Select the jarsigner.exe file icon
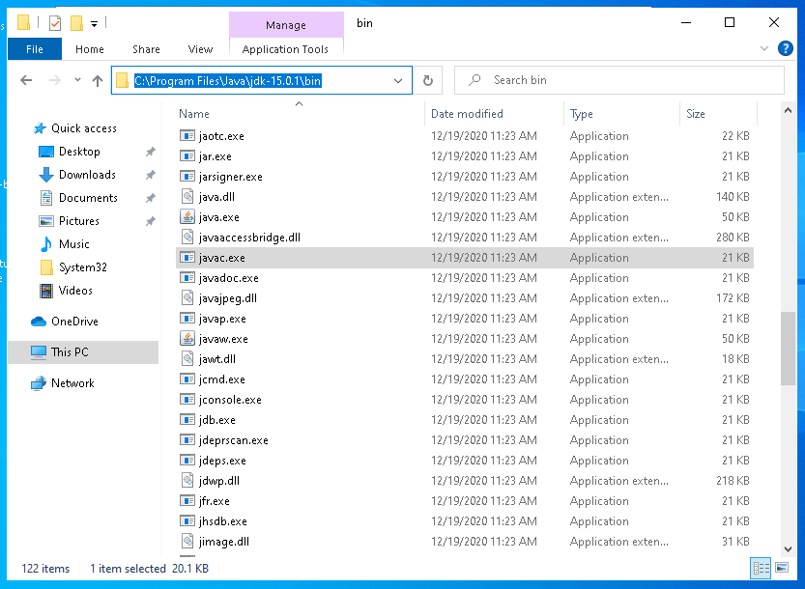This screenshot has height=589, width=805. (x=187, y=177)
